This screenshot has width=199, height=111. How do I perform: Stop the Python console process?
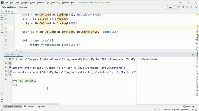click(x=6, y=63)
